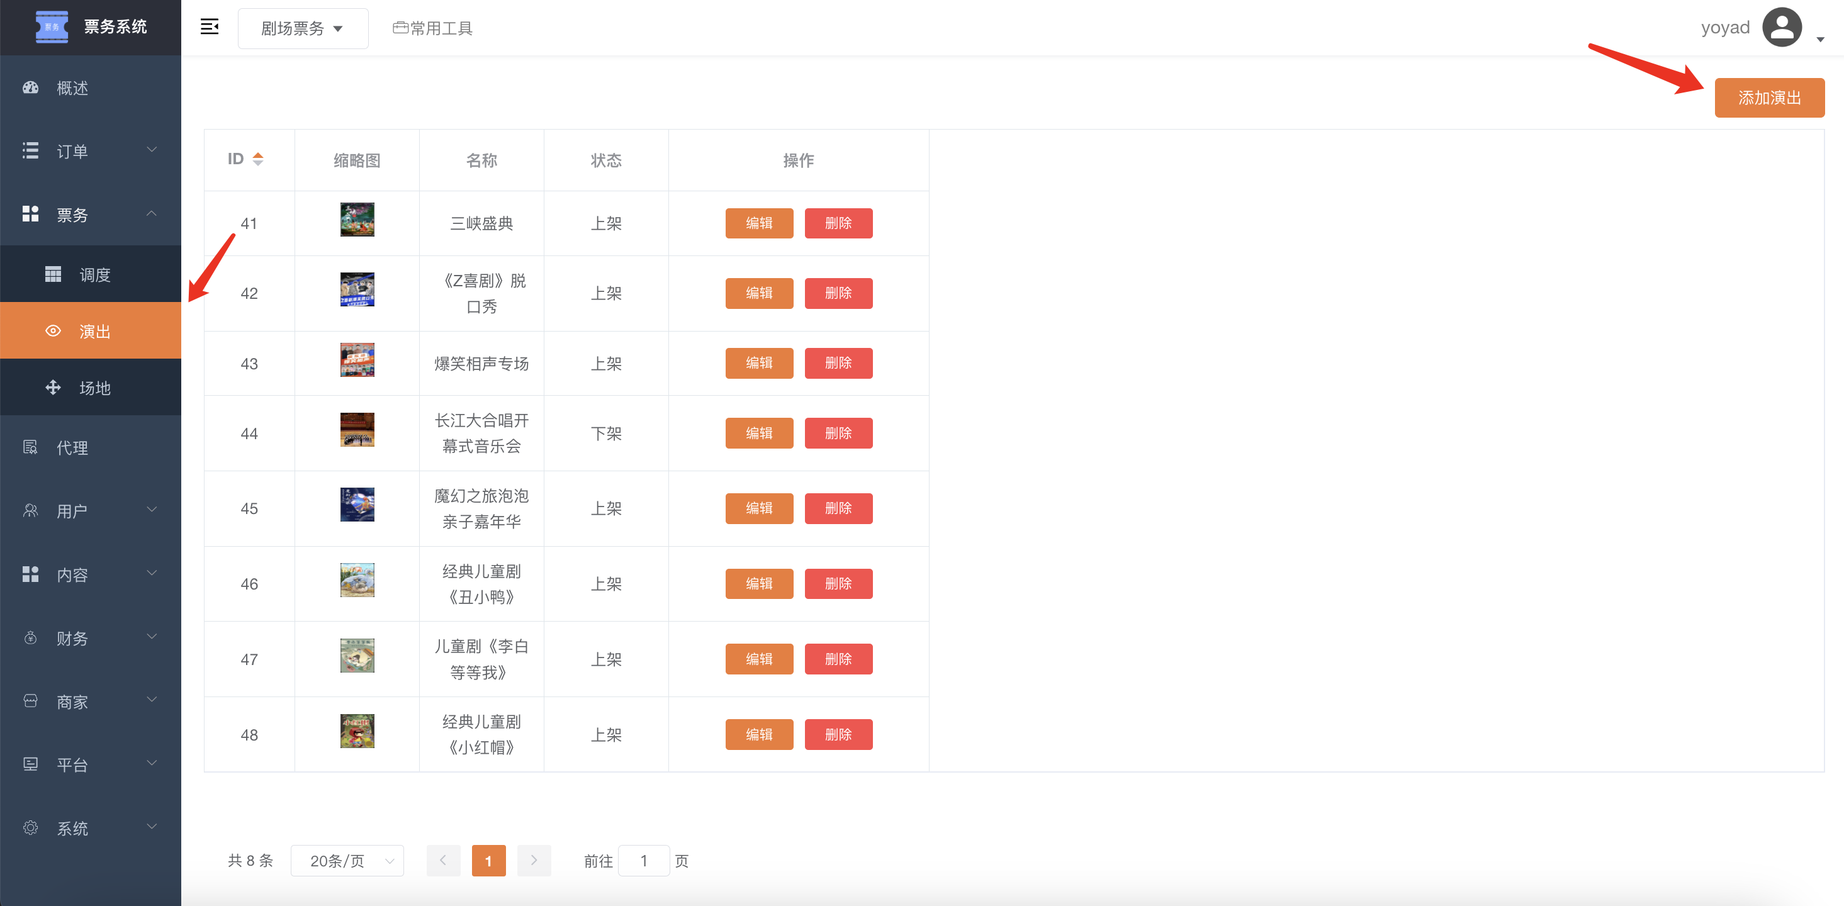Click the 演出 eye icon
This screenshot has width=1844, height=906.
(53, 330)
